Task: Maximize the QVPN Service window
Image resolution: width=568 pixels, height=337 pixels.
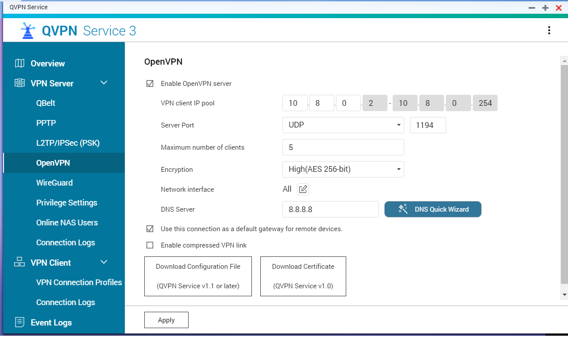Action: click(x=545, y=8)
